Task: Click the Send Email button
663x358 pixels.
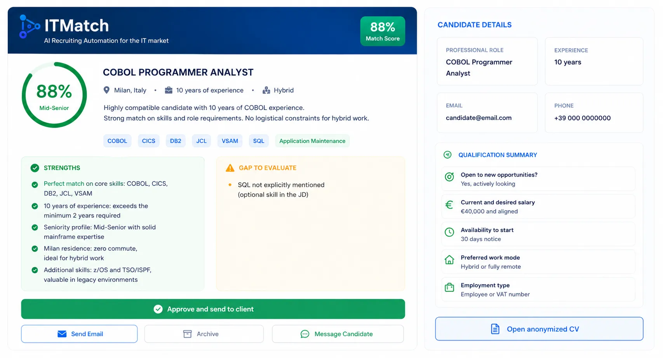Action: [x=79, y=334]
